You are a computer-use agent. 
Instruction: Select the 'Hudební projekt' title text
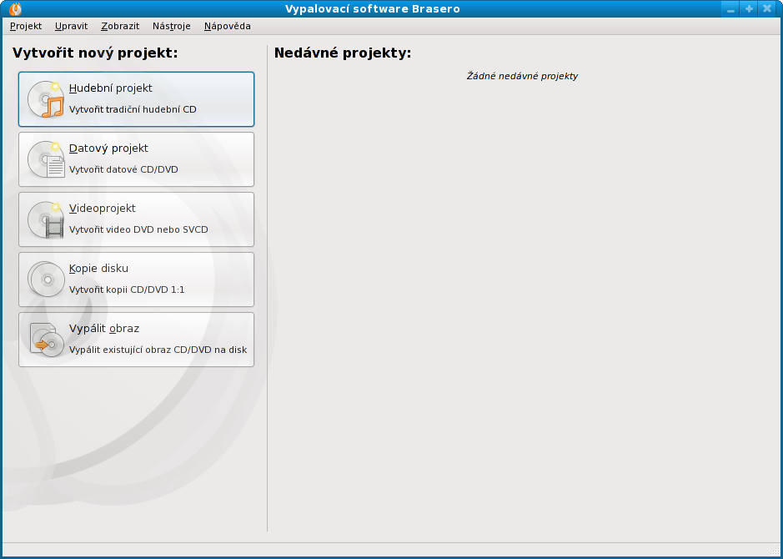111,88
